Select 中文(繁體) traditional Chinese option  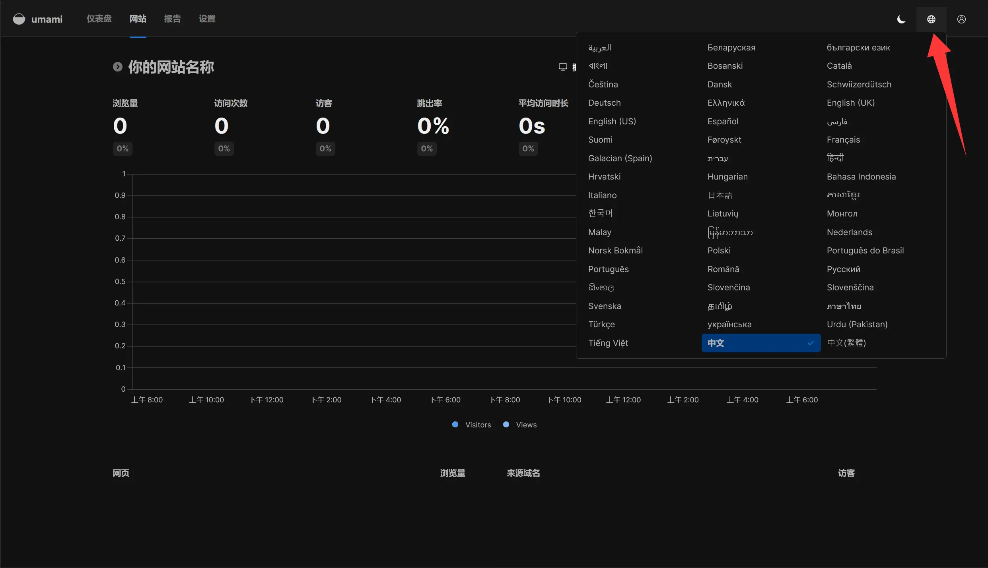coord(846,343)
